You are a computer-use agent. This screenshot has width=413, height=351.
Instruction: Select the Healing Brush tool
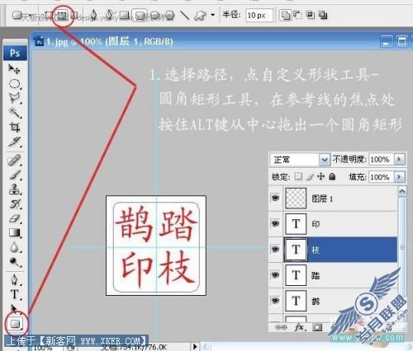15,161
